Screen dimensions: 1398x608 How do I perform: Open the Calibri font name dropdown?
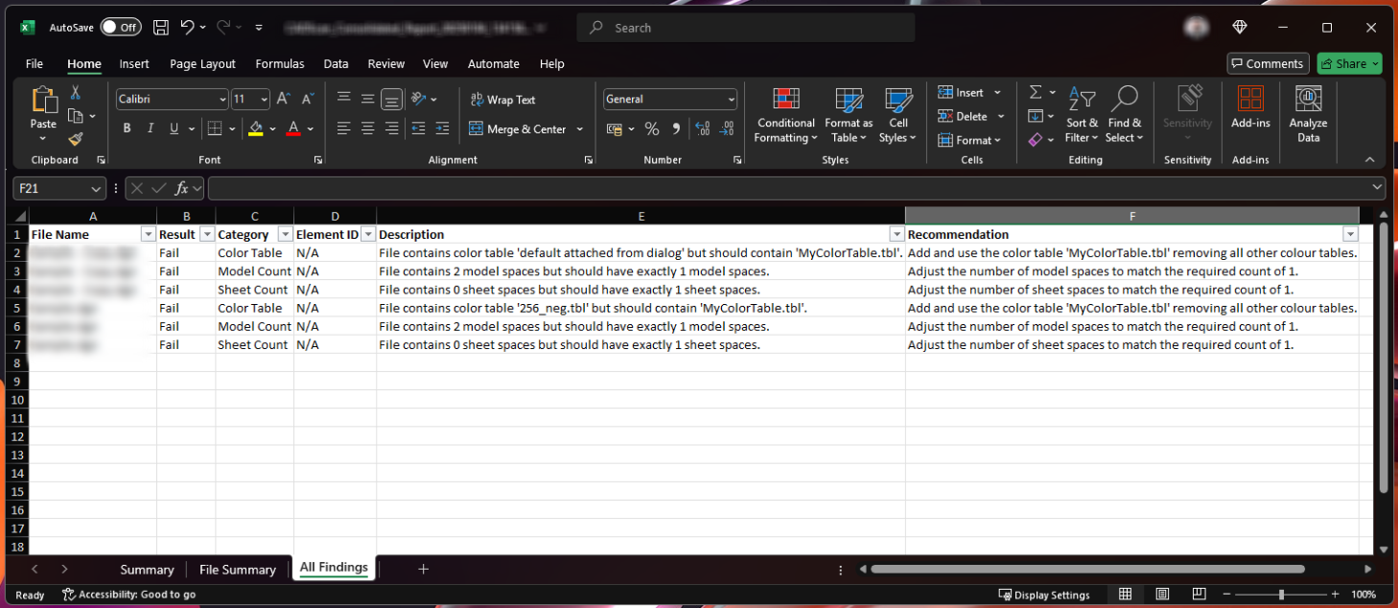tap(222, 99)
